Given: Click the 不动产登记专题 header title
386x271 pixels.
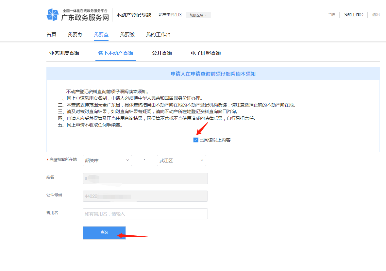Looking at the screenshot, I should [134, 15].
